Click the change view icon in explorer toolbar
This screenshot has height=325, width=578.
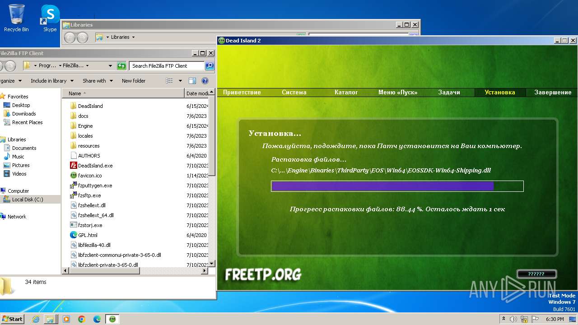(169, 81)
